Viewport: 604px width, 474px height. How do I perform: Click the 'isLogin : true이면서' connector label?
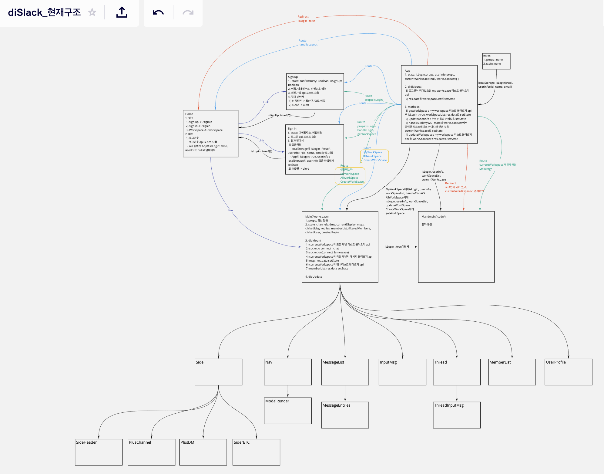397,247
